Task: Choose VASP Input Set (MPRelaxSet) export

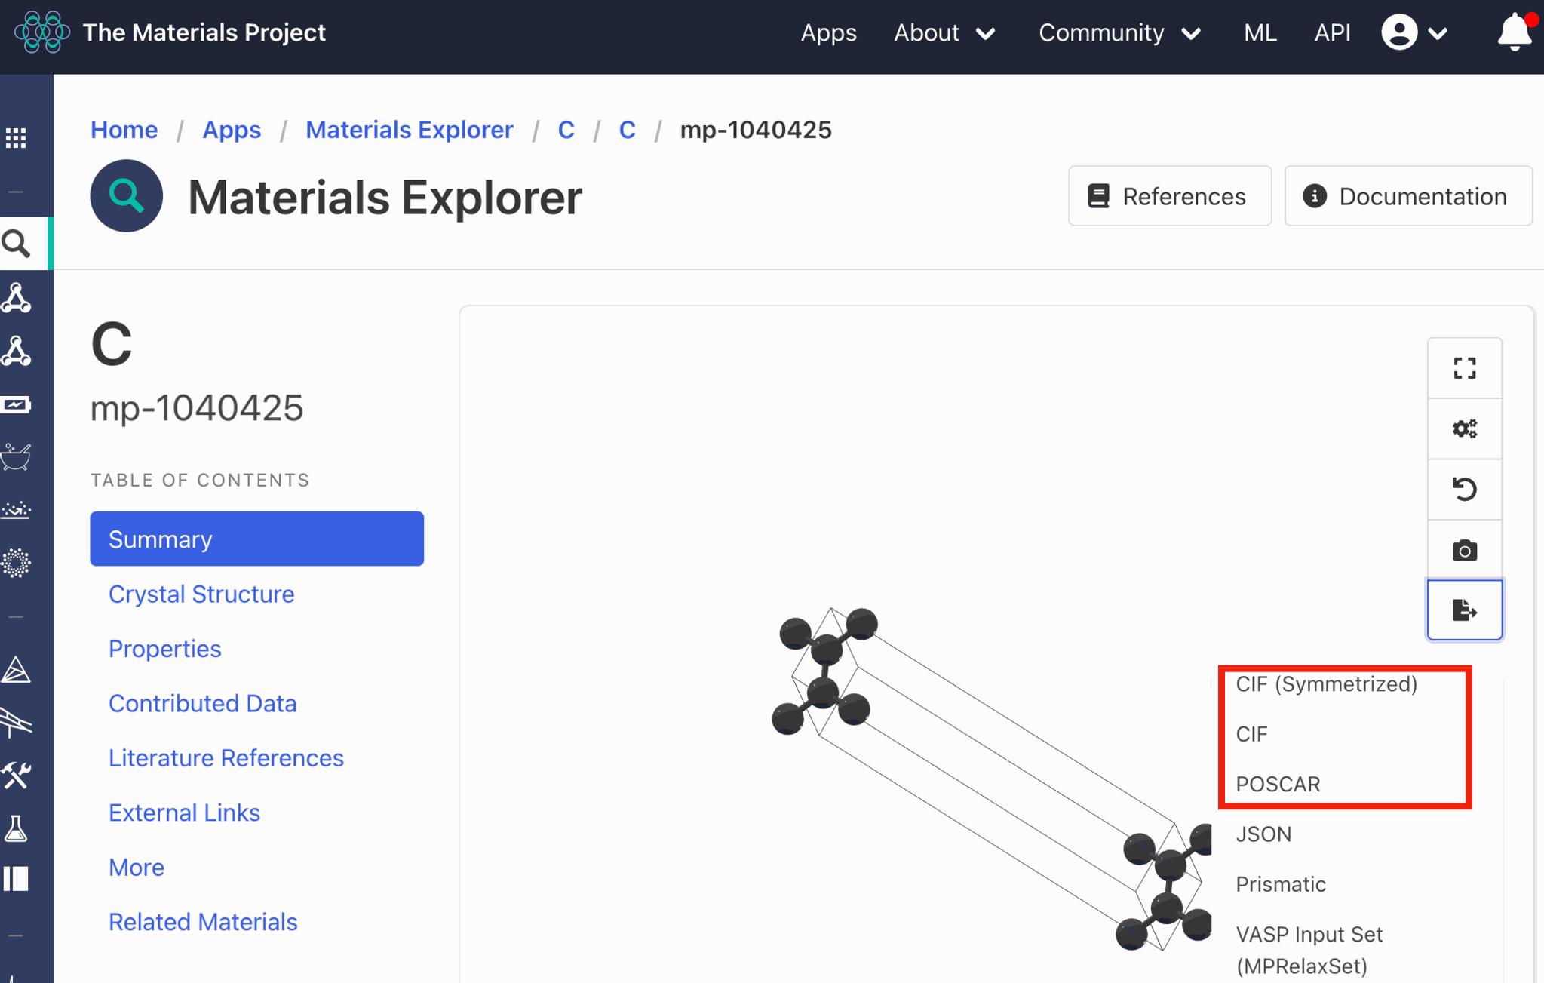Action: [x=1309, y=950]
